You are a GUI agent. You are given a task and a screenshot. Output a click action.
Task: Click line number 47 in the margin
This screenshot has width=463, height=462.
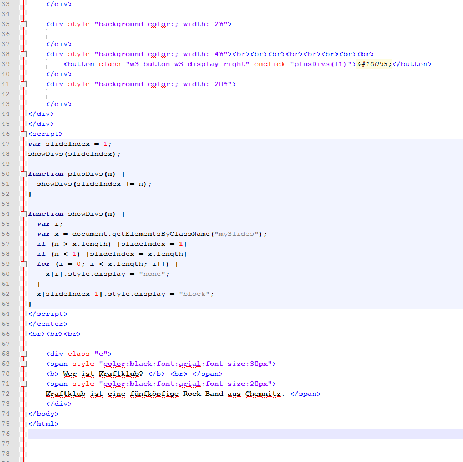pos(7,144)
